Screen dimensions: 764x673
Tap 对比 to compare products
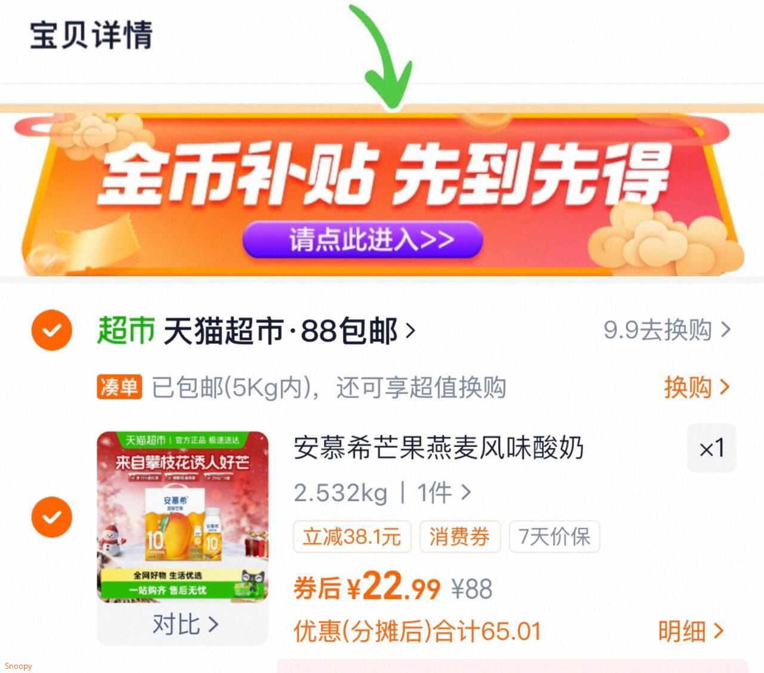(x=186, y=625)
